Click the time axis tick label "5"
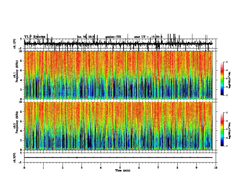Viewport: 243px width, 188px height. pos(120,168)
